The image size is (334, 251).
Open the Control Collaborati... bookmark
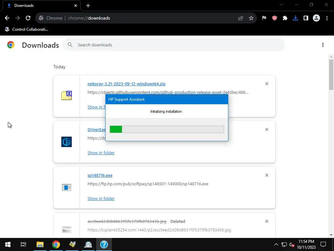click(x=27, y=29)
